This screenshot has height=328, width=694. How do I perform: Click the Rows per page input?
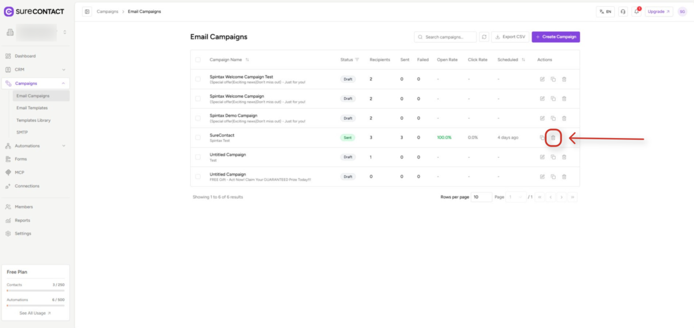481,197
